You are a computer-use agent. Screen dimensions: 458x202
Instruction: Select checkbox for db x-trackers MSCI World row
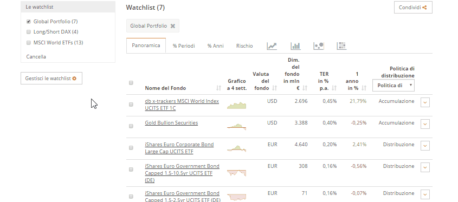click(131, 104)
